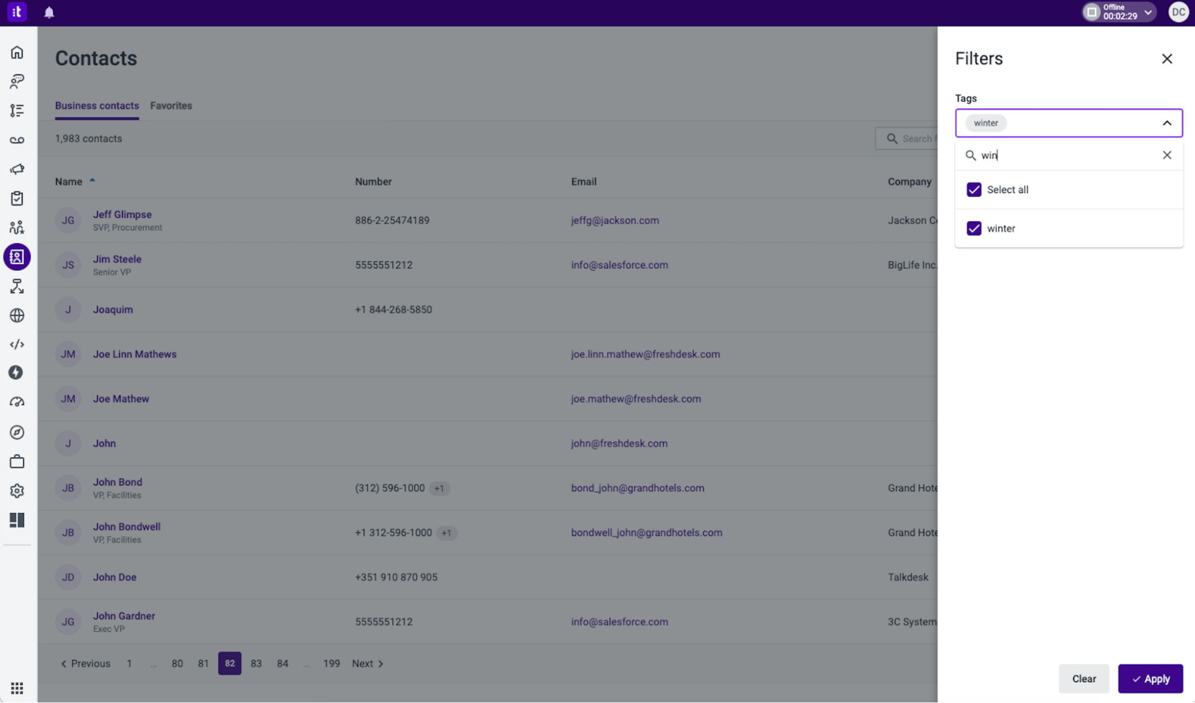This screenshot has height=703, width=1195.
Task: Open the team people icon in sidebar
Action: pyautogui.click(x=17, y=228)
